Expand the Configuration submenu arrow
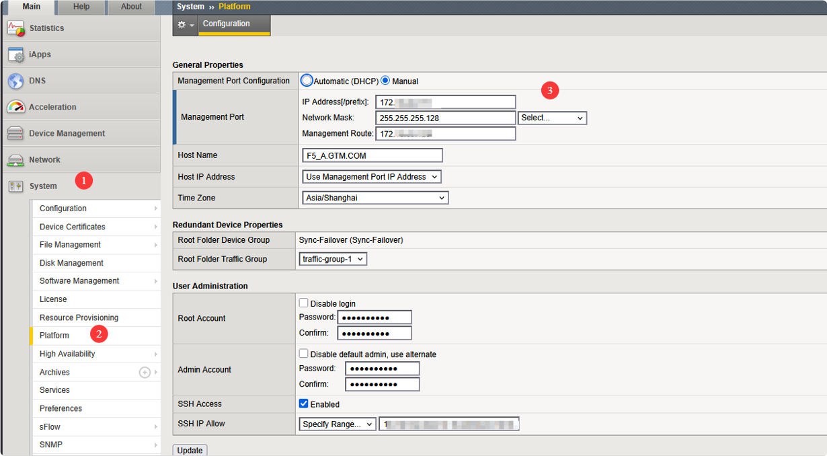The image size is (827, 456). coord(156,208)
